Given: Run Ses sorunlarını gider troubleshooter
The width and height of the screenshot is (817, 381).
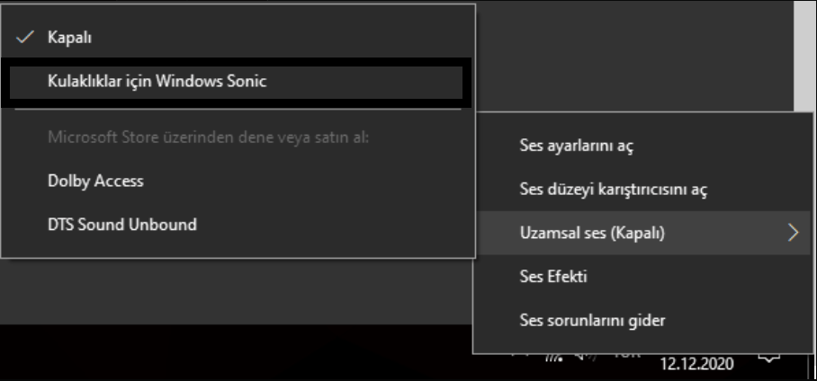Looking at the screenshot, I should tap(592, 320).
